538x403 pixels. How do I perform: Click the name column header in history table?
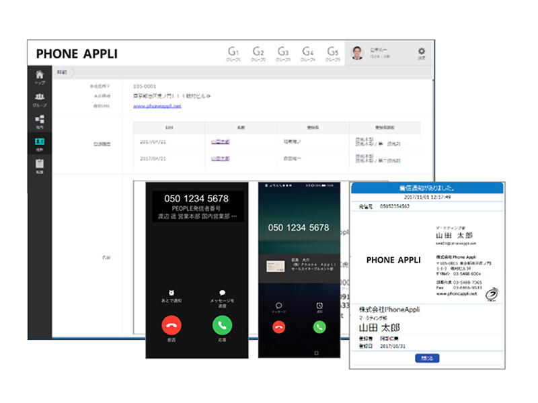click(241, 127)
